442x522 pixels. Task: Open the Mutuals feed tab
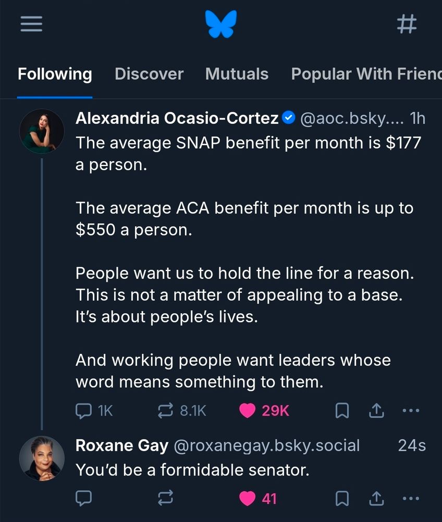click(237, 74)
